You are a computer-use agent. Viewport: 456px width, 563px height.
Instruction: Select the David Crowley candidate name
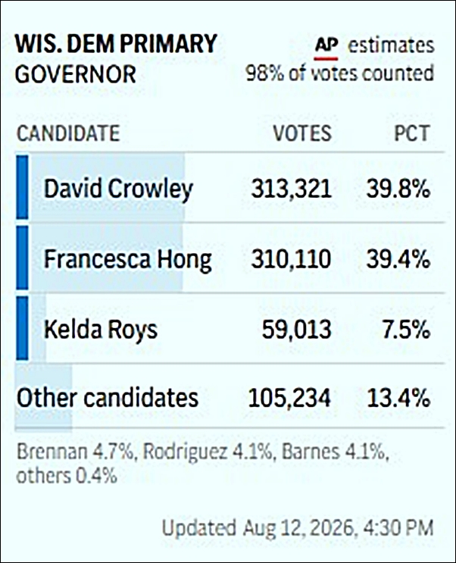(118, 189)
